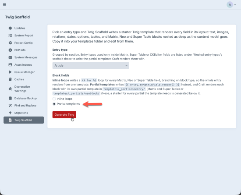Click the Twig Scaffold page heading

pos(18,17)
